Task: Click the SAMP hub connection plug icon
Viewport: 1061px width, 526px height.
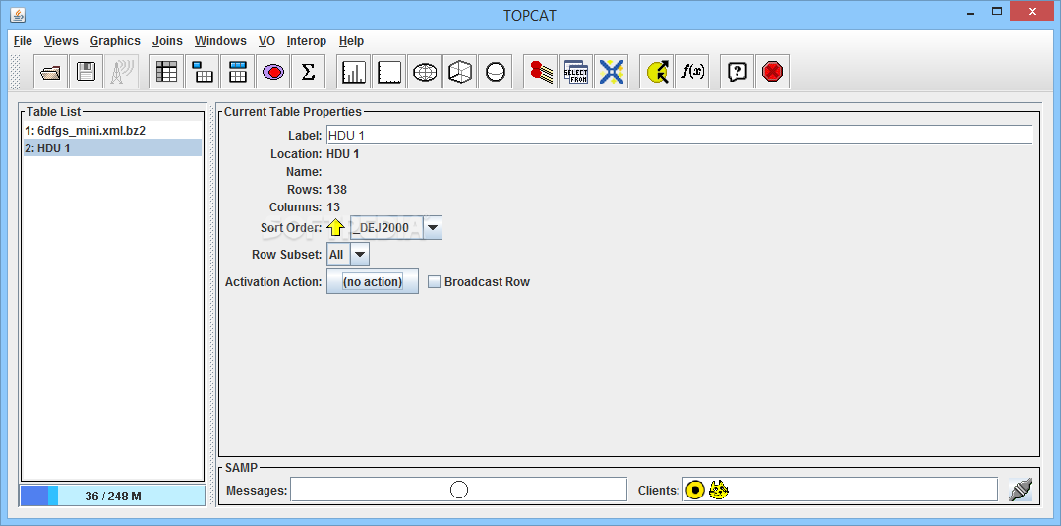Action: (x=1020, y=490)
